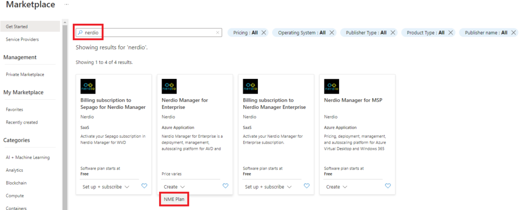Open Nerdio Manager for MSP title
Viewport: 522px width, 210px height.
353,100
